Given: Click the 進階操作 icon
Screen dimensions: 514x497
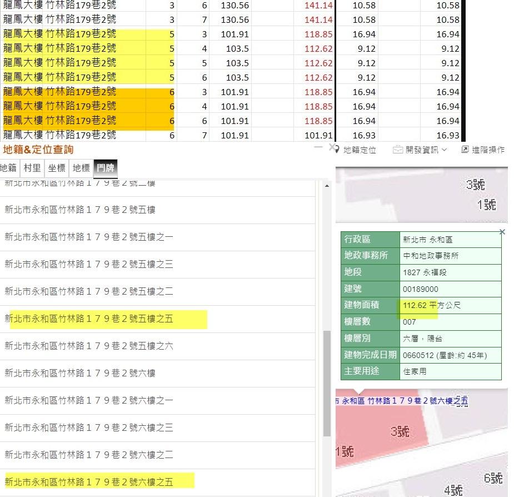Looking at the screenshot, I should click(x=466, y=150).
